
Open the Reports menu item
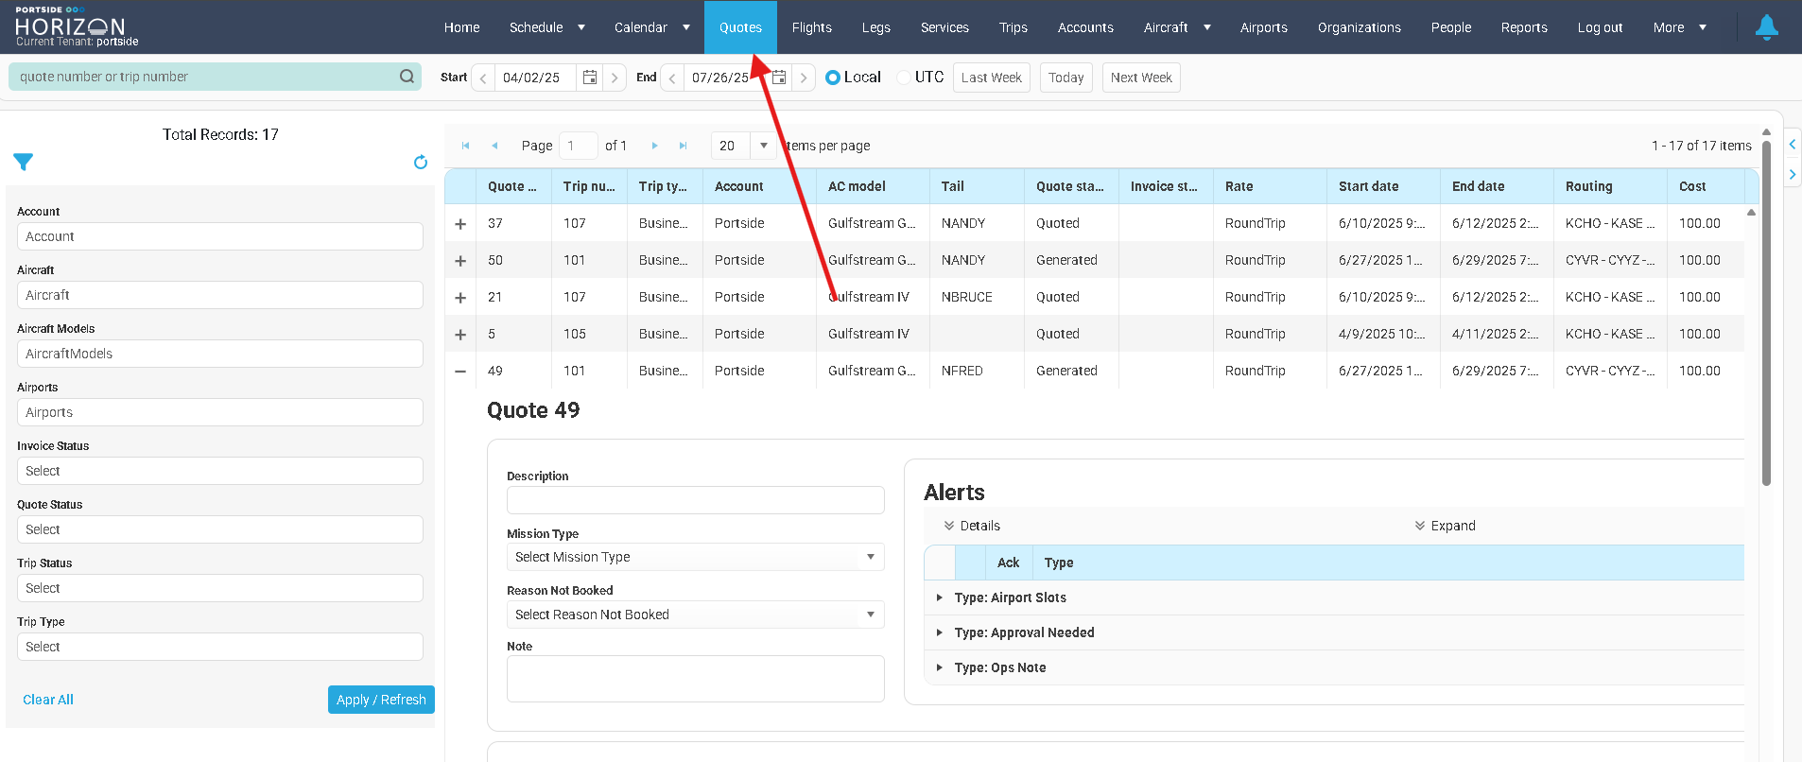pos(1524,27)
